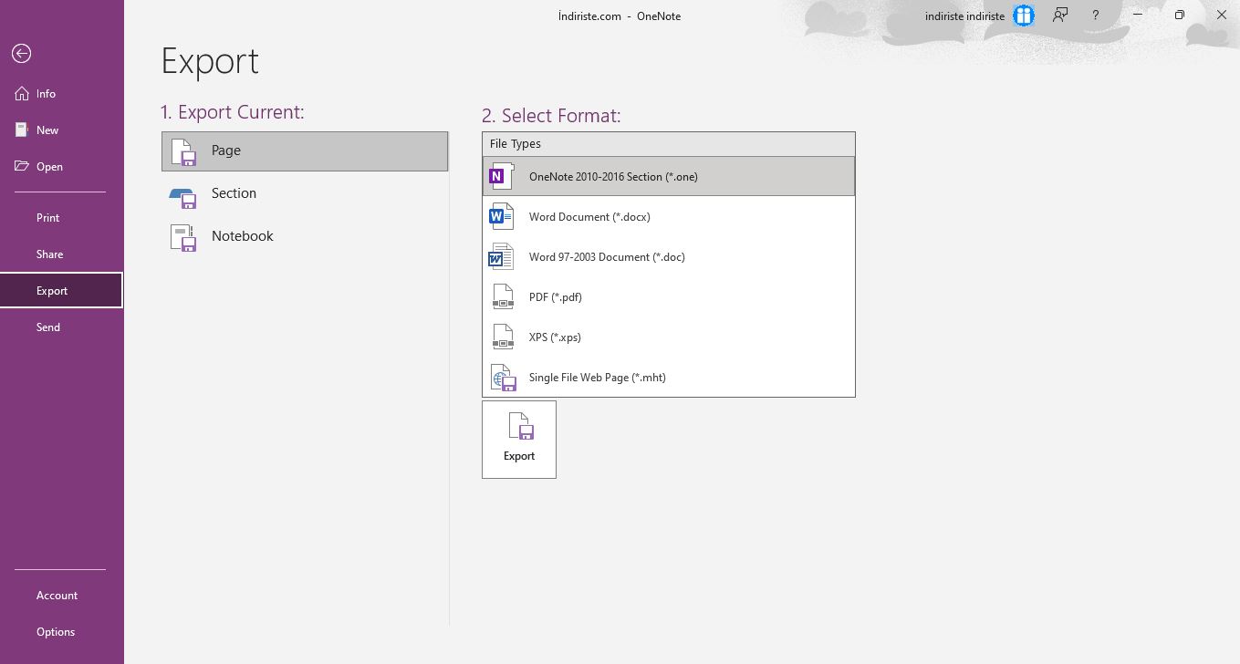Select PDF (*.pdf) format

669,297
